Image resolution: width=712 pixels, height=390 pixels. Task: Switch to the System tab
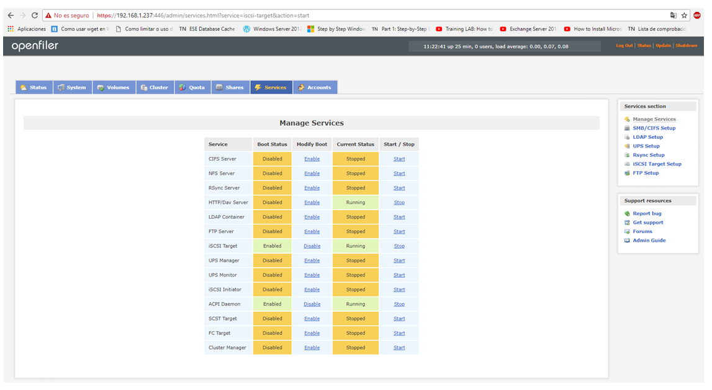(73, 87)
